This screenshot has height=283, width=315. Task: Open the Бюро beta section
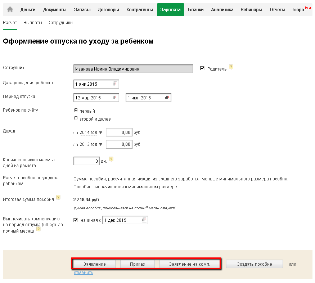(x=301, y=9)
